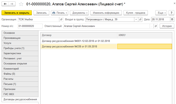Go back with the left arrow button
The width and height of the screenshot is (176, 104).
[x=5, y=4]
